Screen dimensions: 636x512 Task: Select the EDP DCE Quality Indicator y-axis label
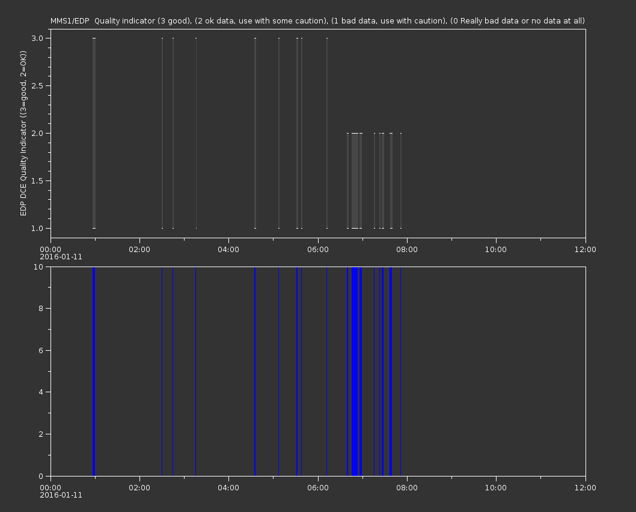pyautogui.click(x=23, y=133)
